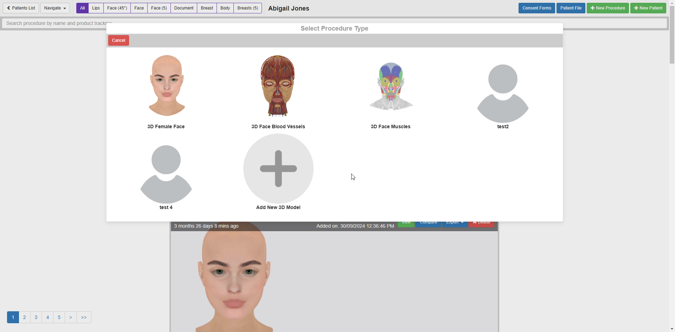Click the page's vertical scrollbar thumb
Viewport: 675px width, 332px height.
coord(672,35)
